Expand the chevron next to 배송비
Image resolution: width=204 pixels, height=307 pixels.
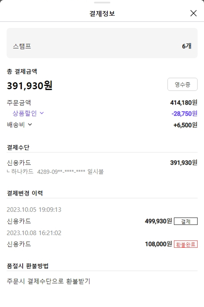point(30,124)
